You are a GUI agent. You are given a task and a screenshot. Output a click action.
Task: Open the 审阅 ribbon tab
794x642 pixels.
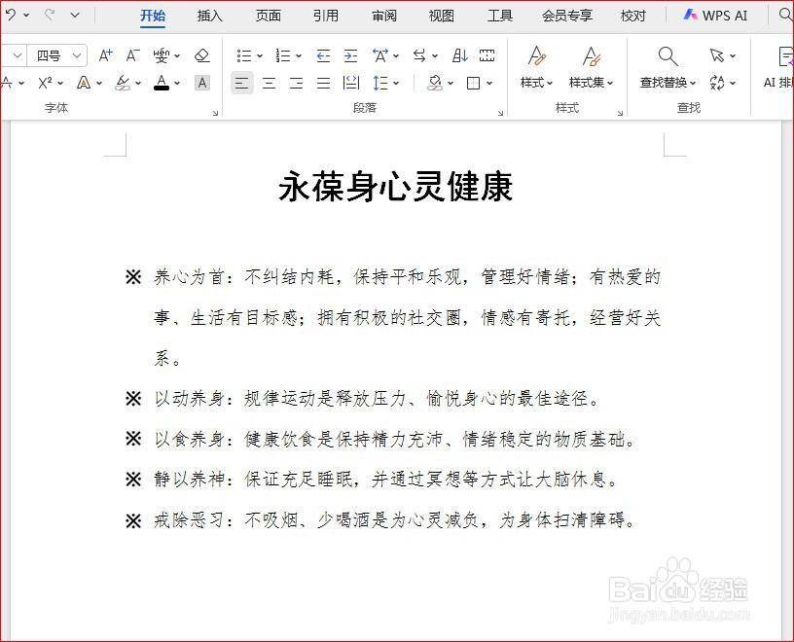click(383, 16)
